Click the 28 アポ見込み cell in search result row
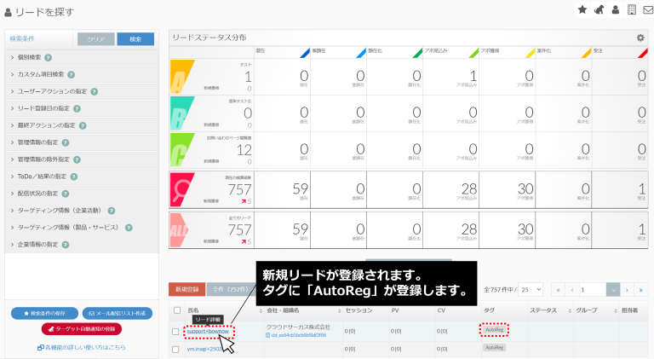The width and height of the screenshot is (654, 359). click(x=450, y=189)
